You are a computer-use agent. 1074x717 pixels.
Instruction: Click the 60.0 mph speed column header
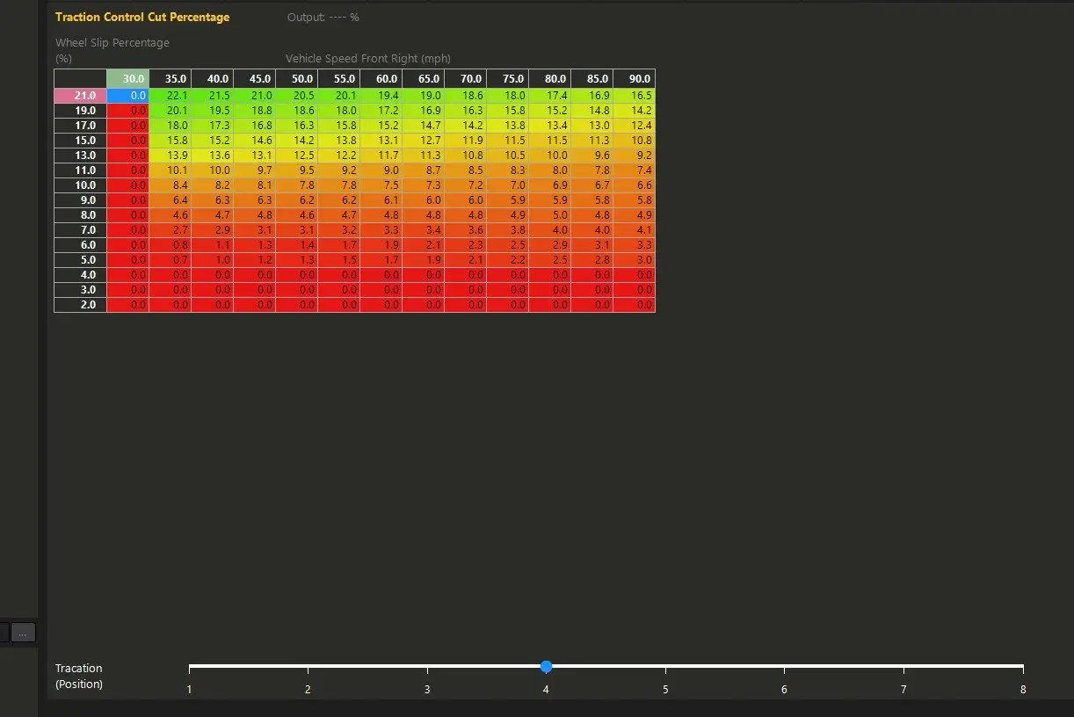(x=381, y=79)
